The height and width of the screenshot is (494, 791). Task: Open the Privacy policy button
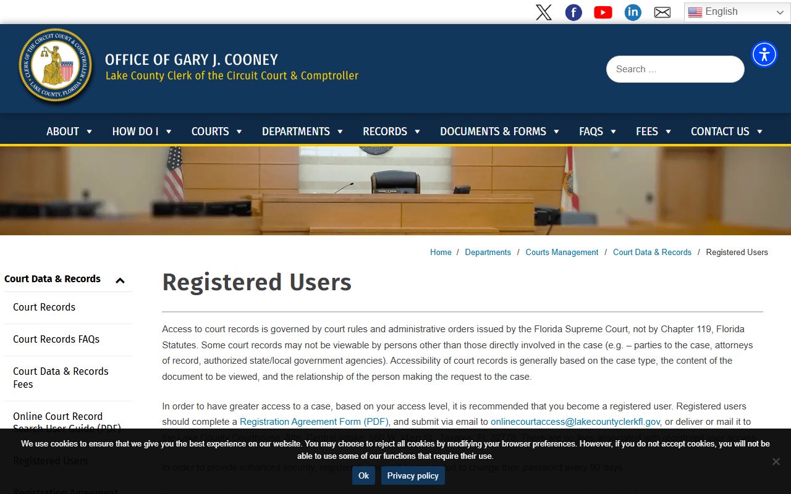pyautogui.click(x=413, y=475)
